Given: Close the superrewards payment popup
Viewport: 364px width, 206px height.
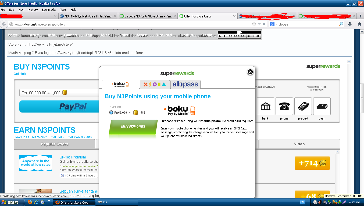Looking at the screenshot, I should 250,72.
